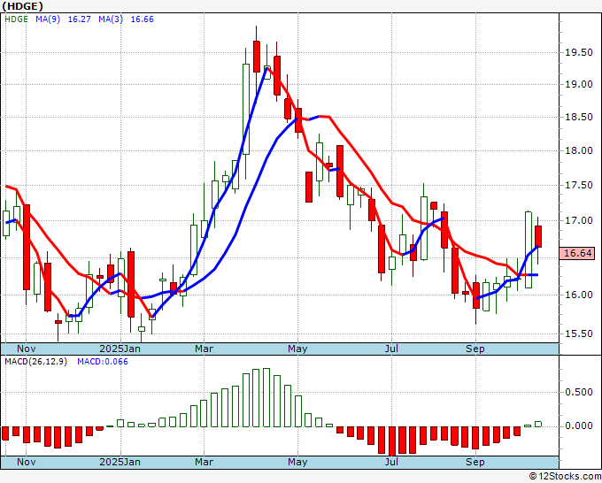
Task: Click the 17.00 price axis label
Action: pyautogui.click(x=579, y=220)
